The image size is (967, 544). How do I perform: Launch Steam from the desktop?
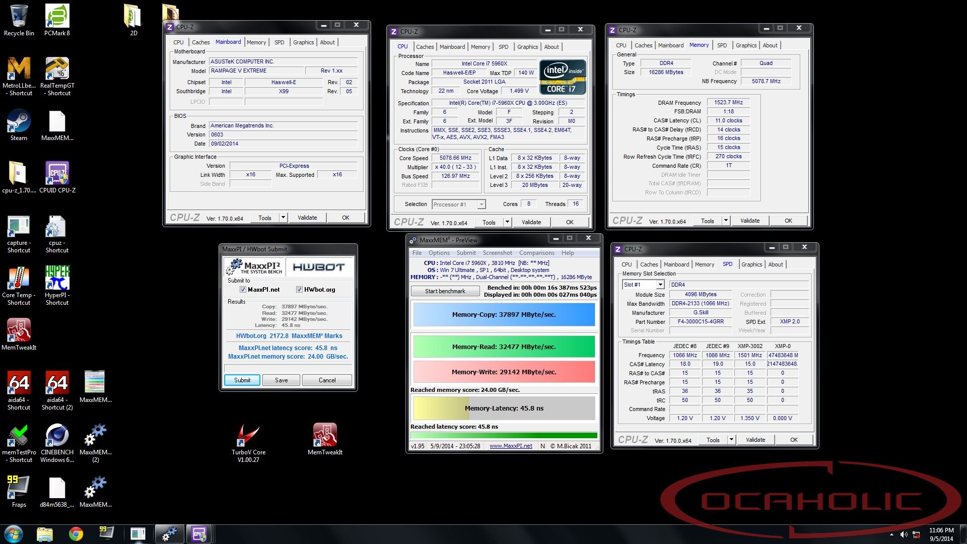[19, 125]
